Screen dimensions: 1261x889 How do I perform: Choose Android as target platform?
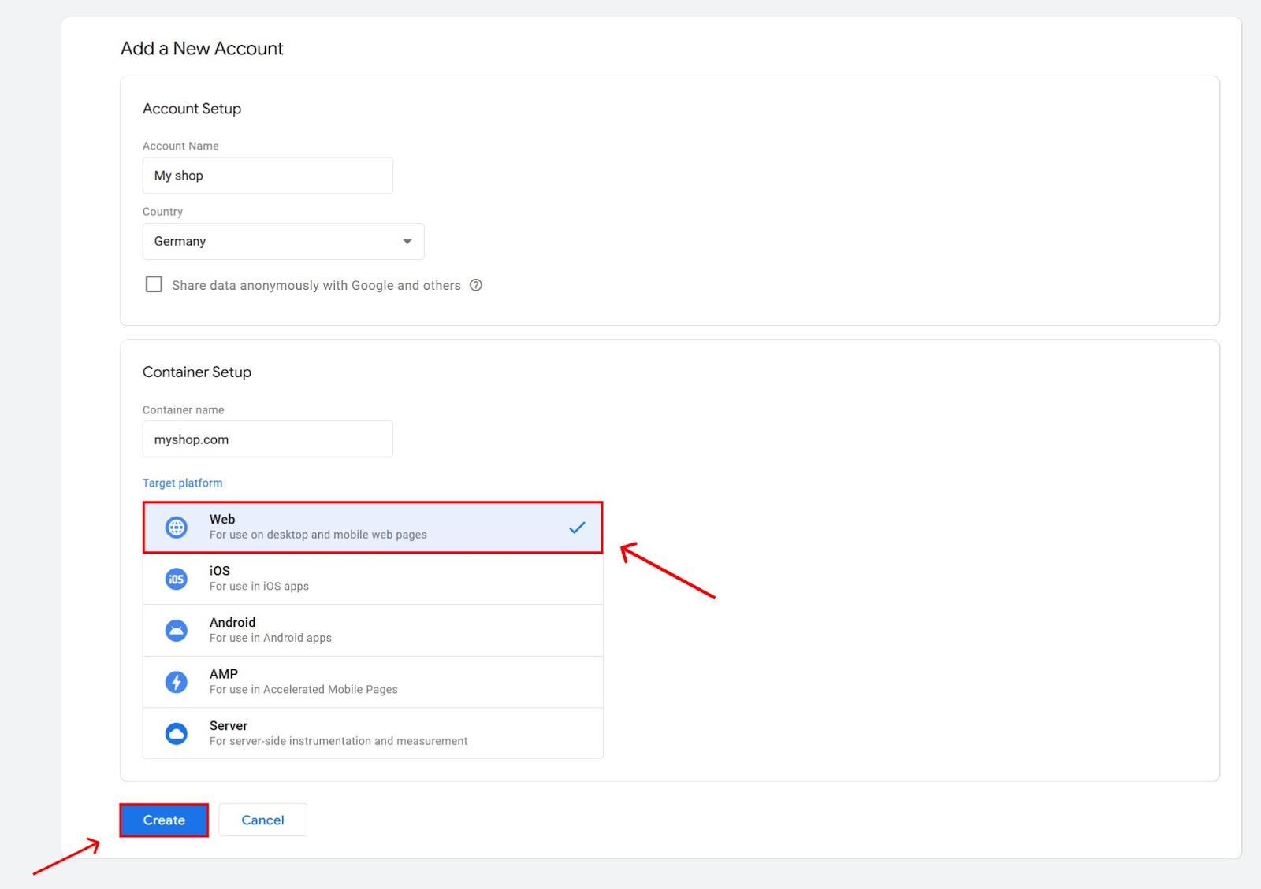point(373,630)
